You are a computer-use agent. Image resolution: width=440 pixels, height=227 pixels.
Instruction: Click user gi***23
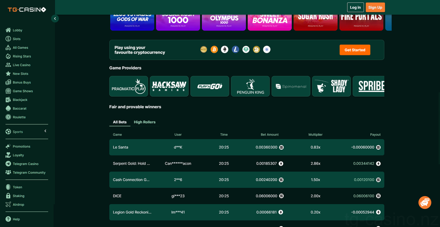[178, 196]
